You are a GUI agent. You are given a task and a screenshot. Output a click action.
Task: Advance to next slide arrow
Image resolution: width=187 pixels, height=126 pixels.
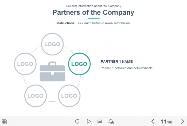[182, 121]
